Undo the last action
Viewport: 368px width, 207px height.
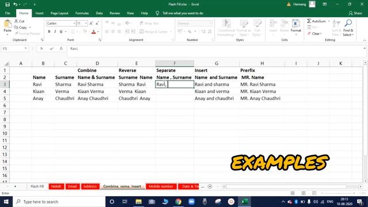[16, 4]
